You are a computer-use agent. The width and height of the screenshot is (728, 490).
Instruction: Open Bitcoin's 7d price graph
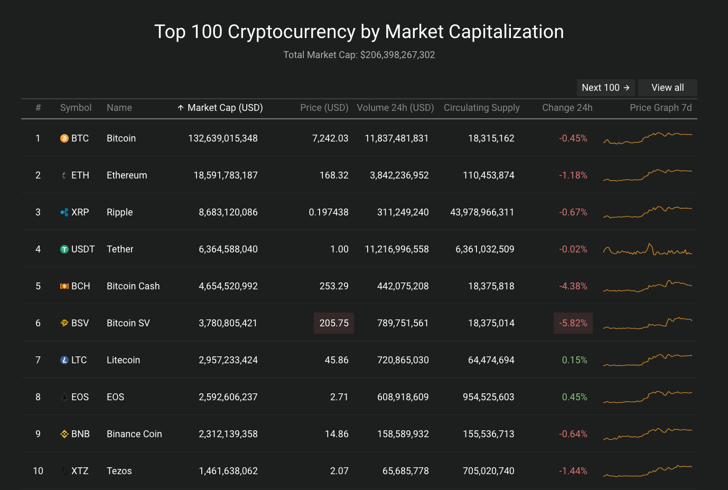[x=648, y=138]
